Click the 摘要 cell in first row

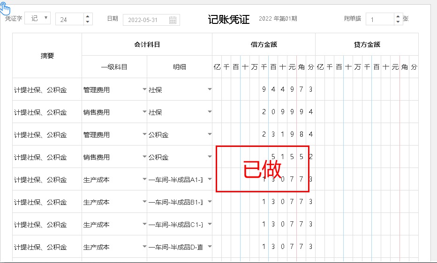point(47,89)
